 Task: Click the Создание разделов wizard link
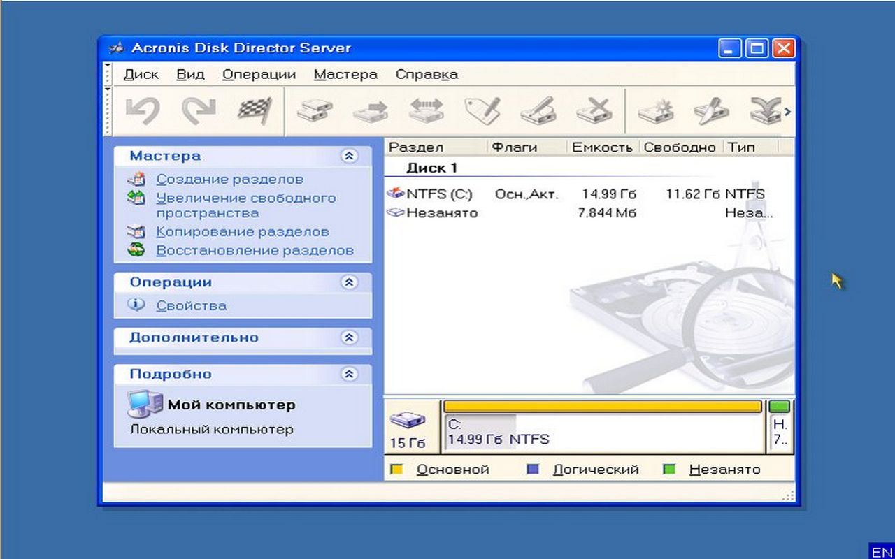229,180
